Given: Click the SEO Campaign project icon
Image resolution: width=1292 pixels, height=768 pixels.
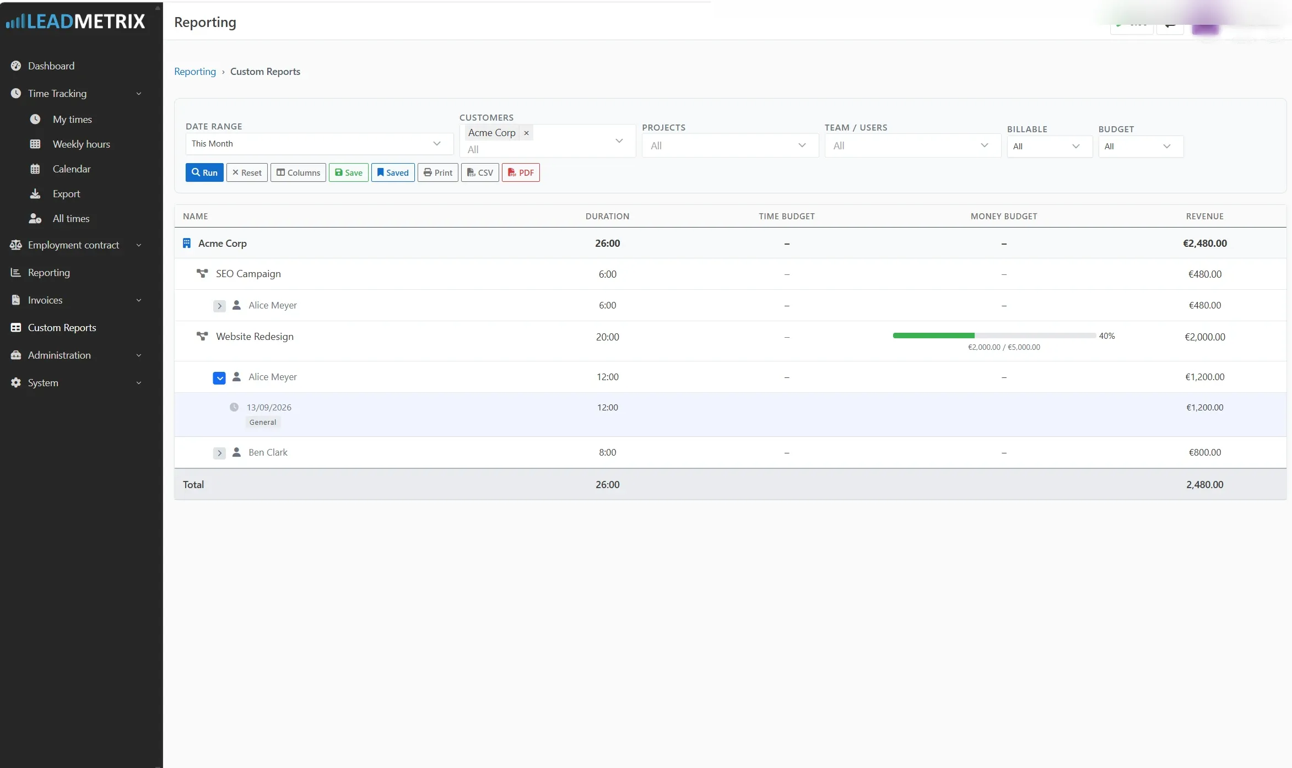Looking at the screenshot, I should coord(202,273).
